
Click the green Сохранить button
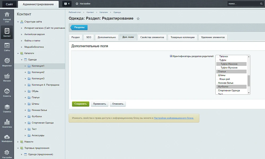[80, 104]
